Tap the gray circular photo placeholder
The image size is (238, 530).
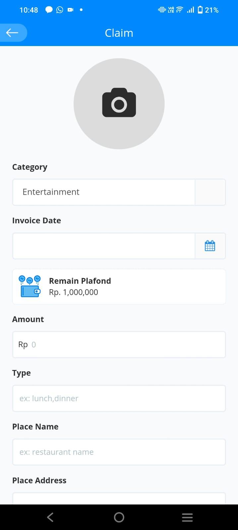coord(119,104)
